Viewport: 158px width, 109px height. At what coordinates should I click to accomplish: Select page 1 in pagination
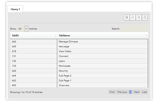coord(130,92)
